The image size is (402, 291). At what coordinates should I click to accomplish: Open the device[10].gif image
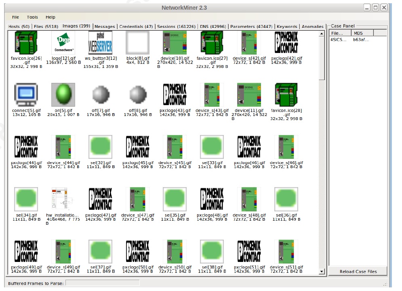point(175,42)
